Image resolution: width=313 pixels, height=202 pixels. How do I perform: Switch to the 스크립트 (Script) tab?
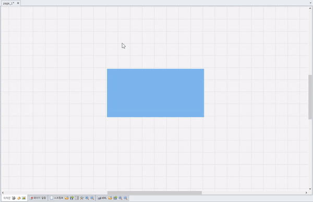(56, 198)
